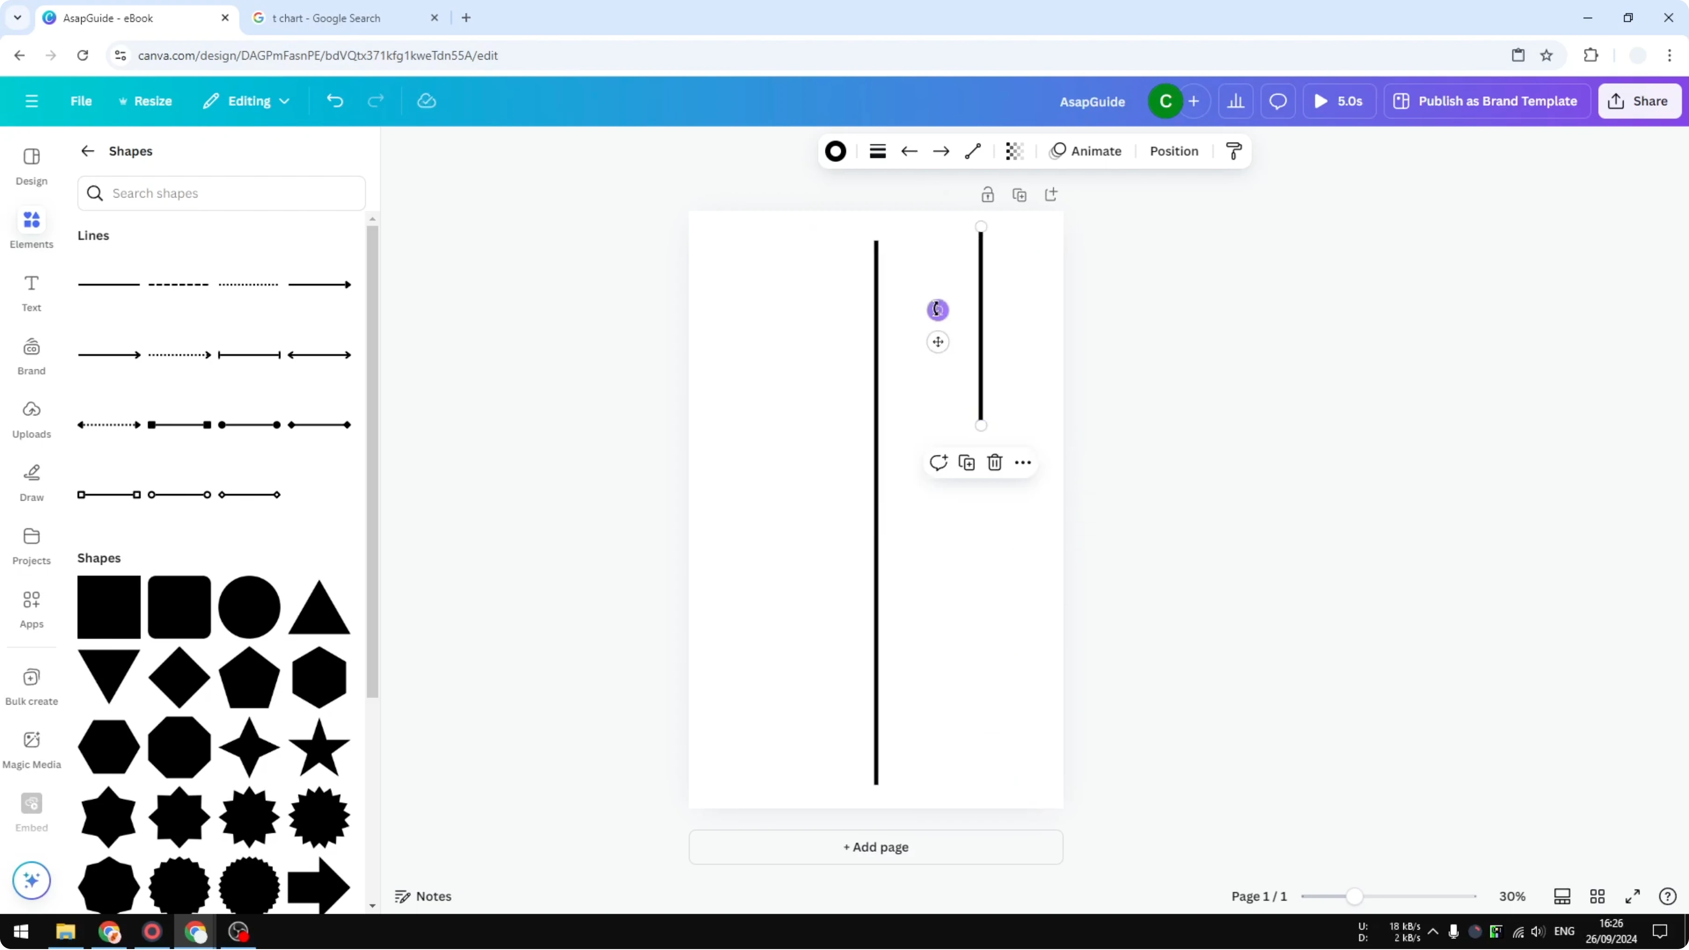Set line end arrow style
This screenshot has width=1689, height=950.
click(941, 151)
